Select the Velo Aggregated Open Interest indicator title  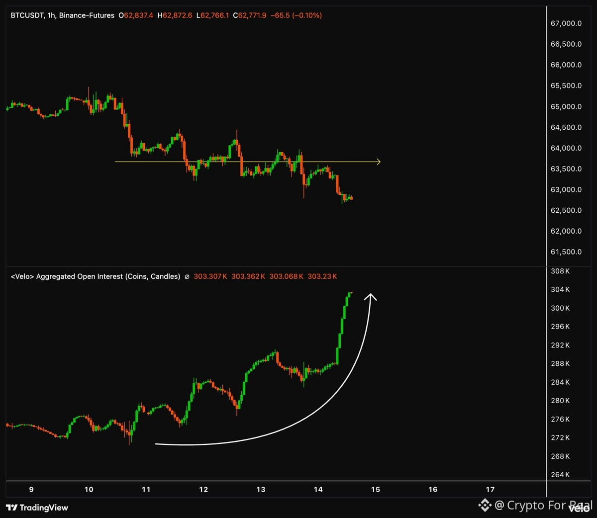tap(96, 276)
